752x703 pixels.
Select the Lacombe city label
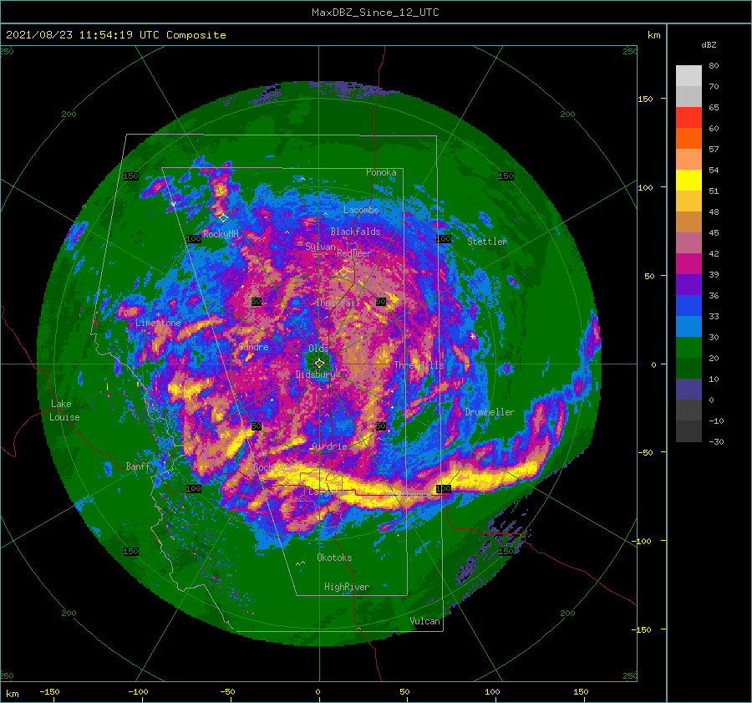pos(361,210)
